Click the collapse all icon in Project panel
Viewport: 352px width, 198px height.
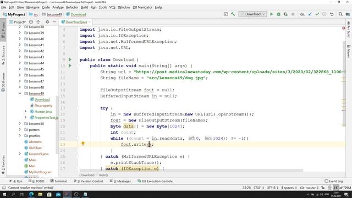[x=38, y=22]
